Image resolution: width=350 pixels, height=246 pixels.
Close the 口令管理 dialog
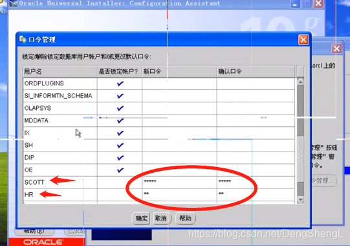(x=303, y=40)
